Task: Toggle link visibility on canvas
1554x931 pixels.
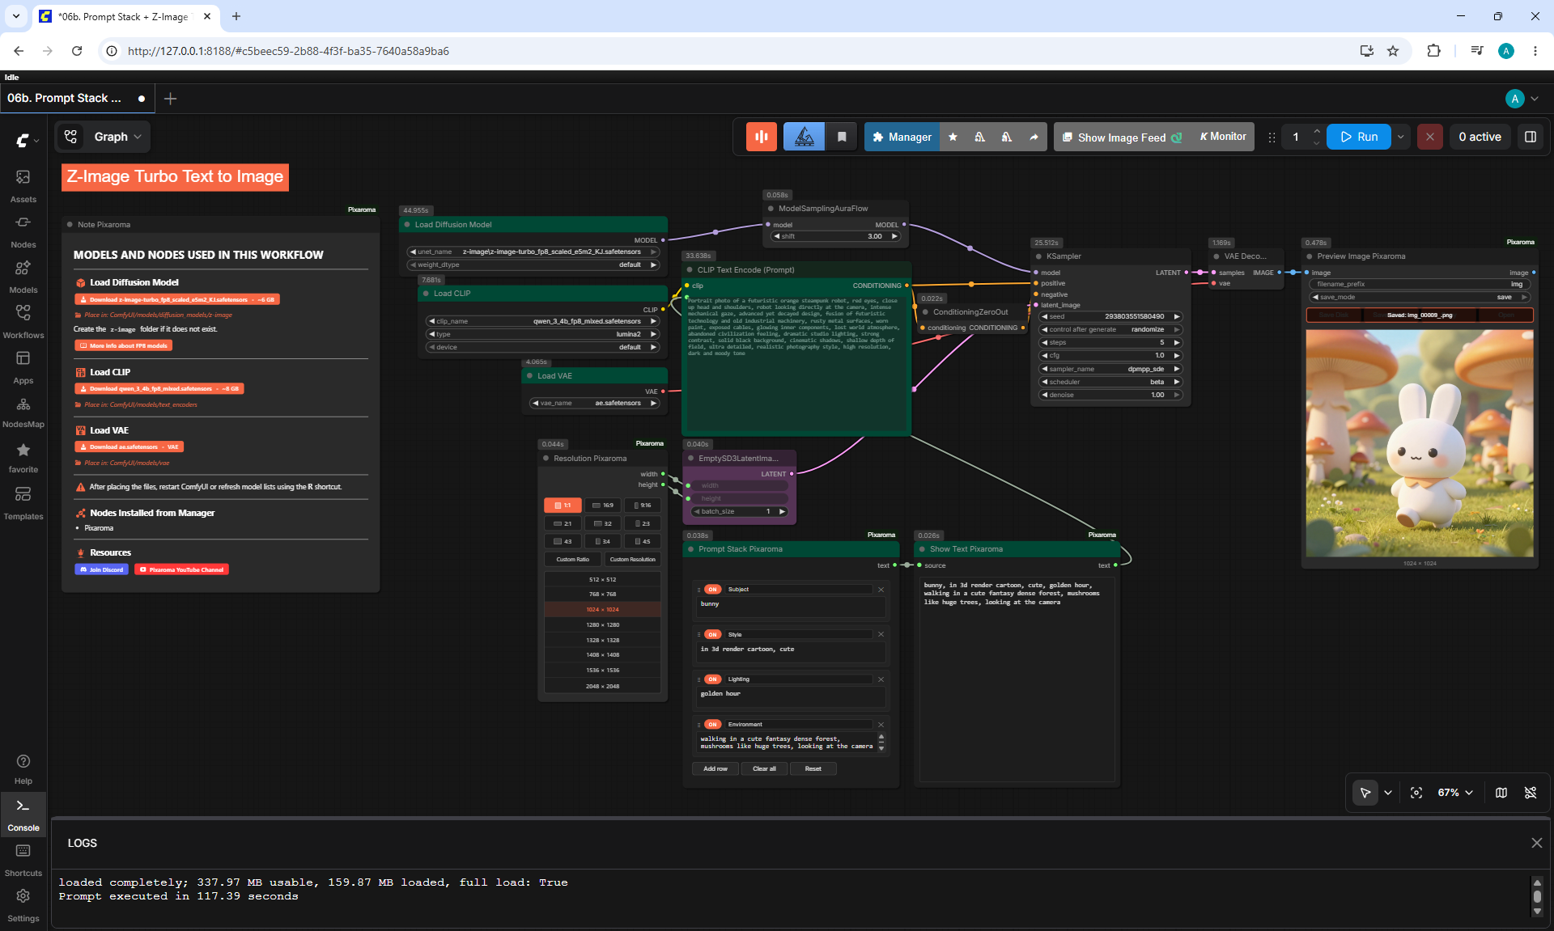Action: click(x=1531, y=793)
